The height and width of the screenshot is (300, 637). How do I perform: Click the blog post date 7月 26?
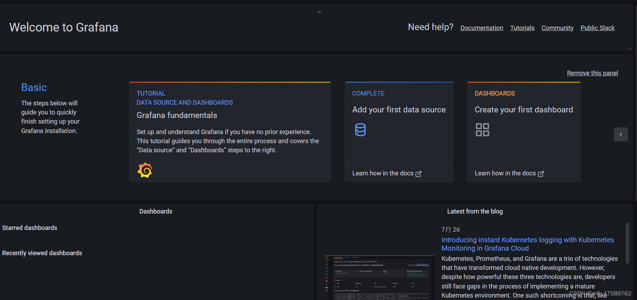(450, 230)
